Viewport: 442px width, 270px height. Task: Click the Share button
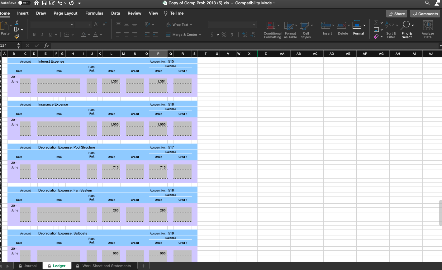(x=397, y=14)
